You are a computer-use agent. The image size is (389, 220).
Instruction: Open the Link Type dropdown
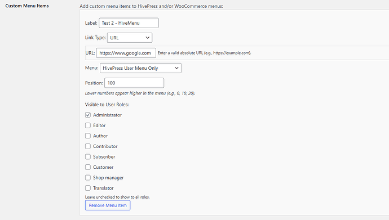click(x=130, y=38)
